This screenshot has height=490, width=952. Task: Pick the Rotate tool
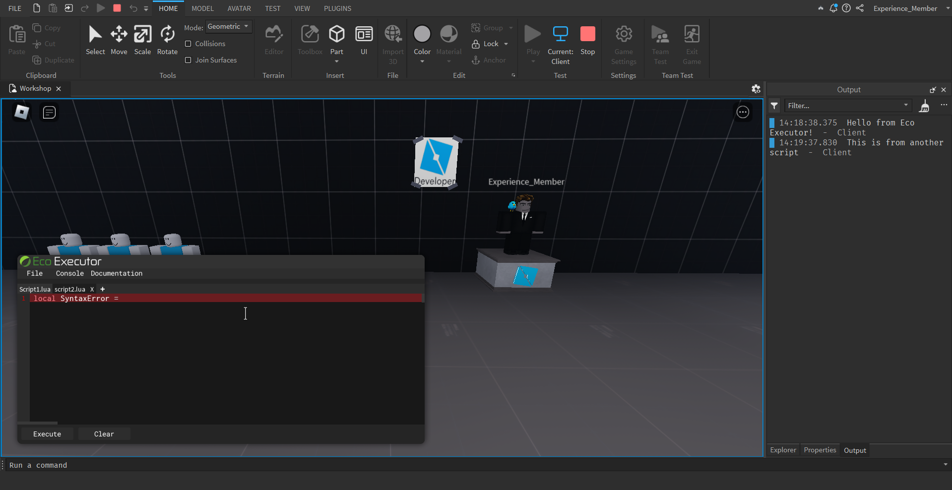click(167, 40)
